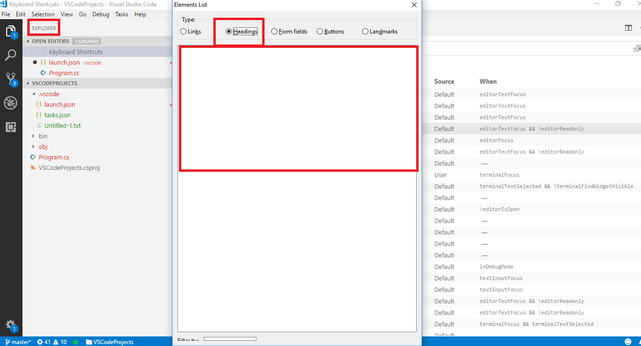Click the Split Editor icon at top right

pos(628,28)
